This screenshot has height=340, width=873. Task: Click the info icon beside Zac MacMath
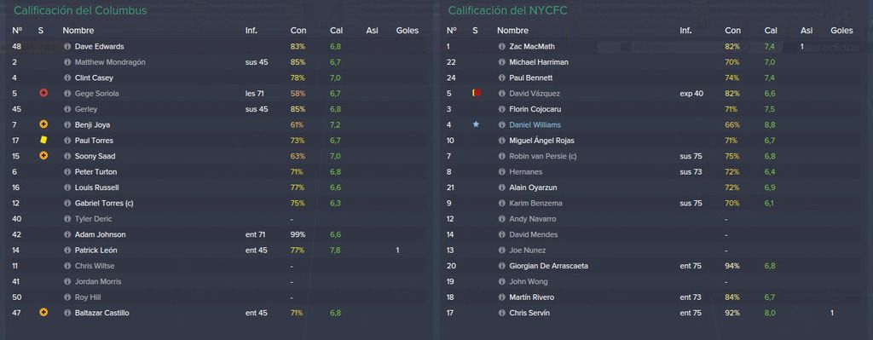coord(501,47)
